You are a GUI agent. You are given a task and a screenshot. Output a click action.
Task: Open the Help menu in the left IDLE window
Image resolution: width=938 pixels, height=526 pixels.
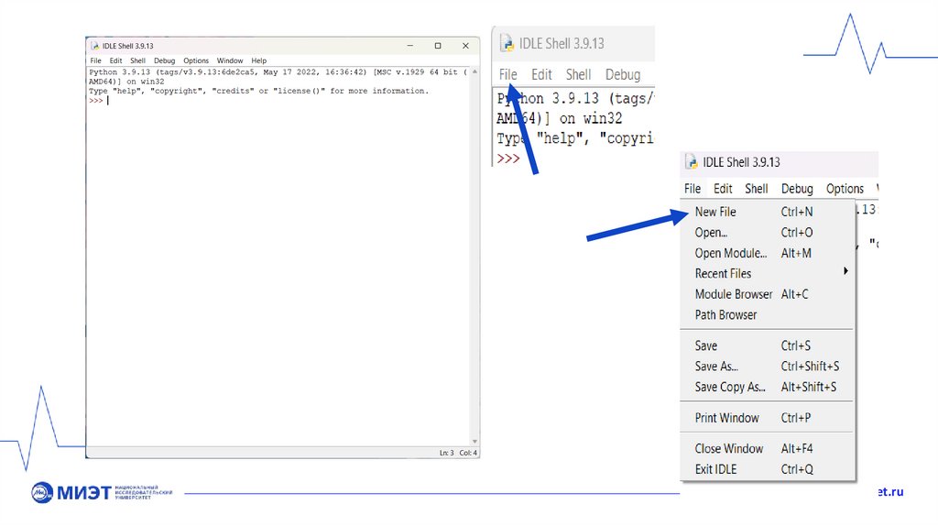pyautogui.click(x=258, y=60)
